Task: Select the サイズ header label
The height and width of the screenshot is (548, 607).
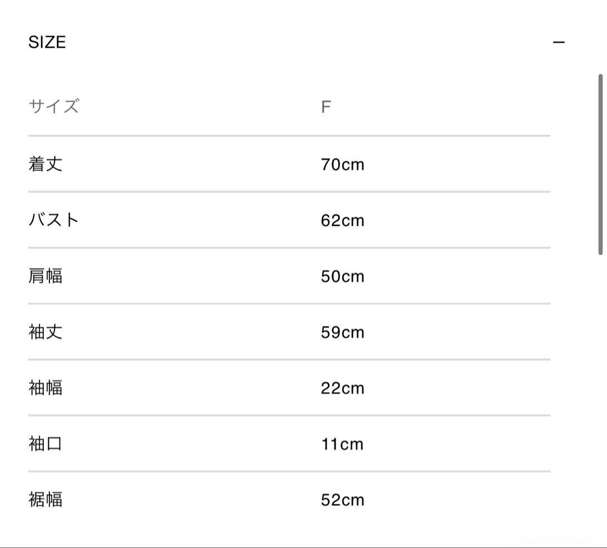Action: [x=54, y=107]
